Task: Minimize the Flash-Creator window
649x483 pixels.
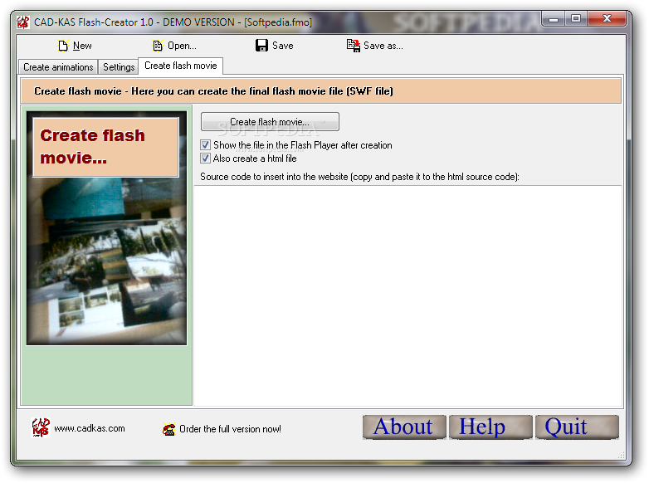Action: (554, 19)
